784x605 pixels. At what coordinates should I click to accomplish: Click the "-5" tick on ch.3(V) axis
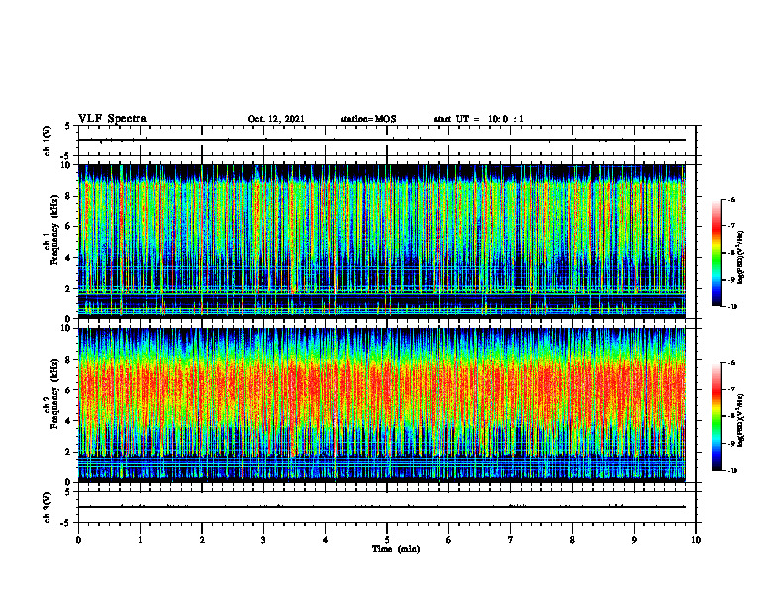click(66, 523)
